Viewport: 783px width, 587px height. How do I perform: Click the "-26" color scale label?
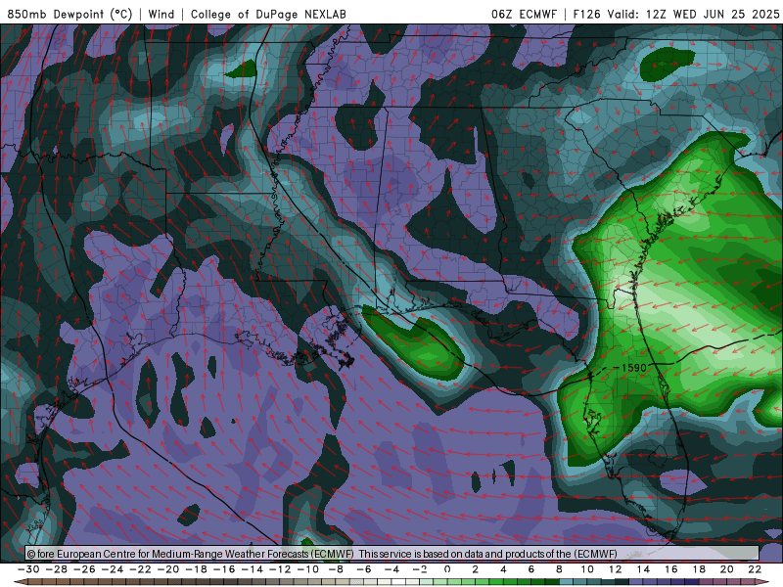coord(84,569)
